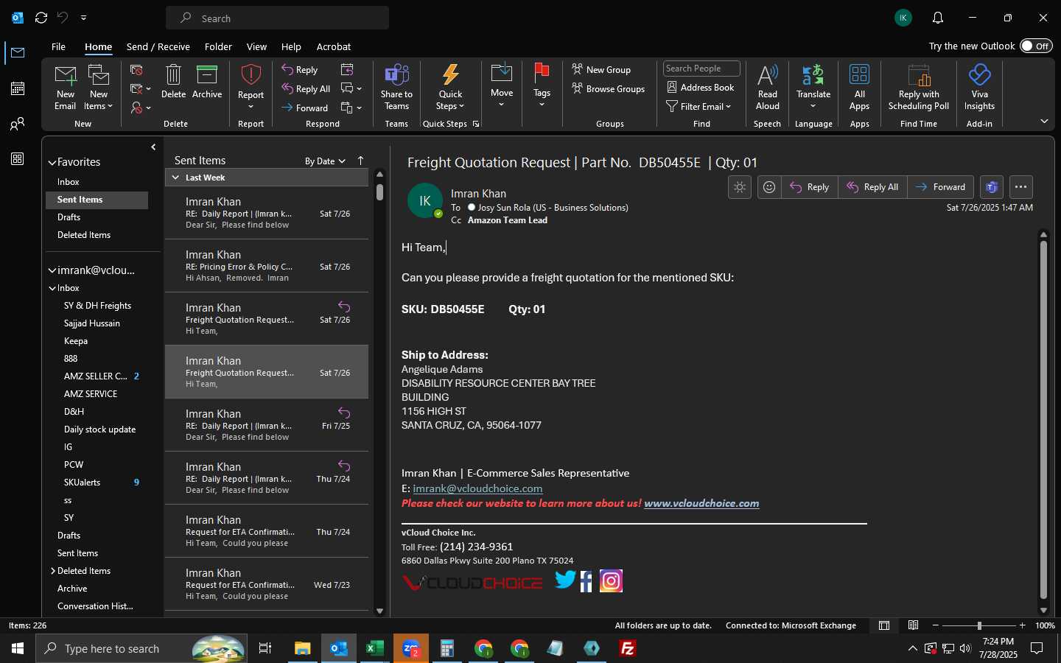1061x663 pixels.
Task: Open Read Aloud speech tool
Action: (x=767, y=87)
